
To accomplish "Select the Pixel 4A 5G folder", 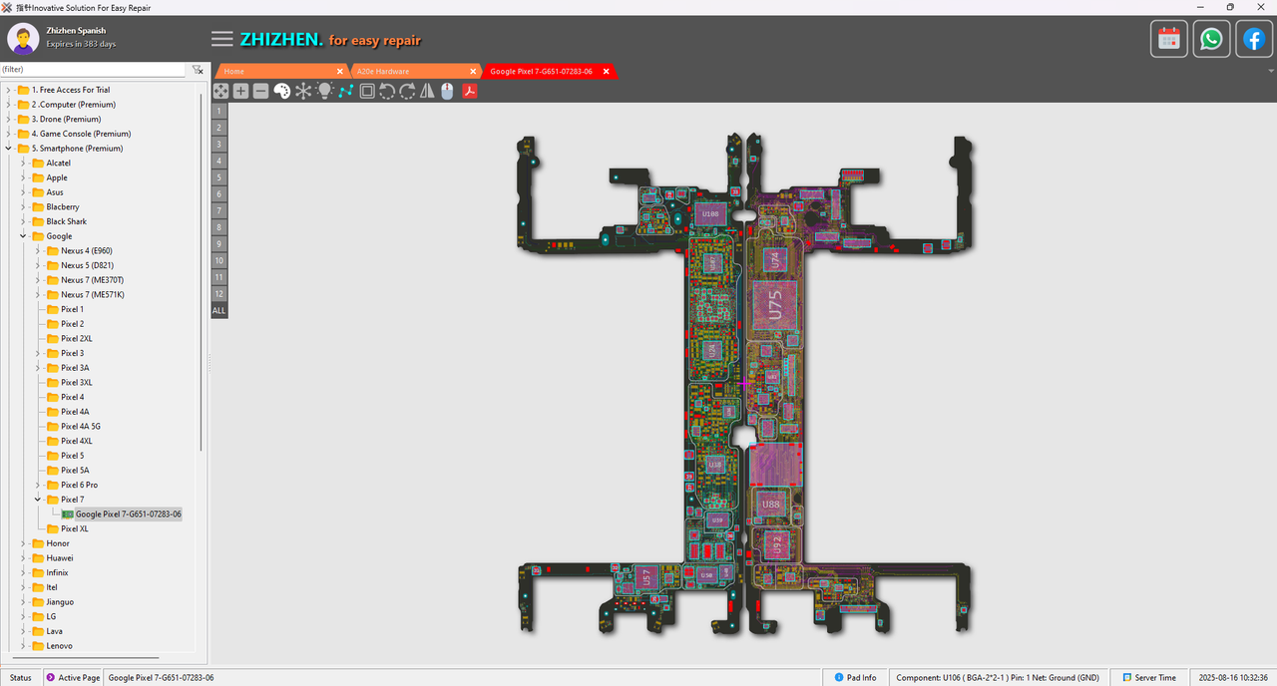I will click(80, 427).
